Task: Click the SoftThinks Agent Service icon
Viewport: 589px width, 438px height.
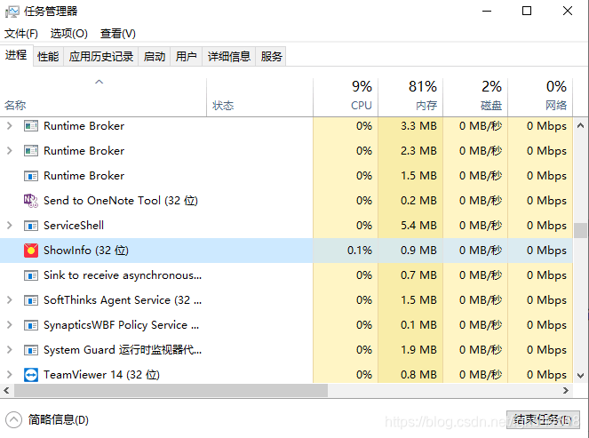Action: point(31,300)
